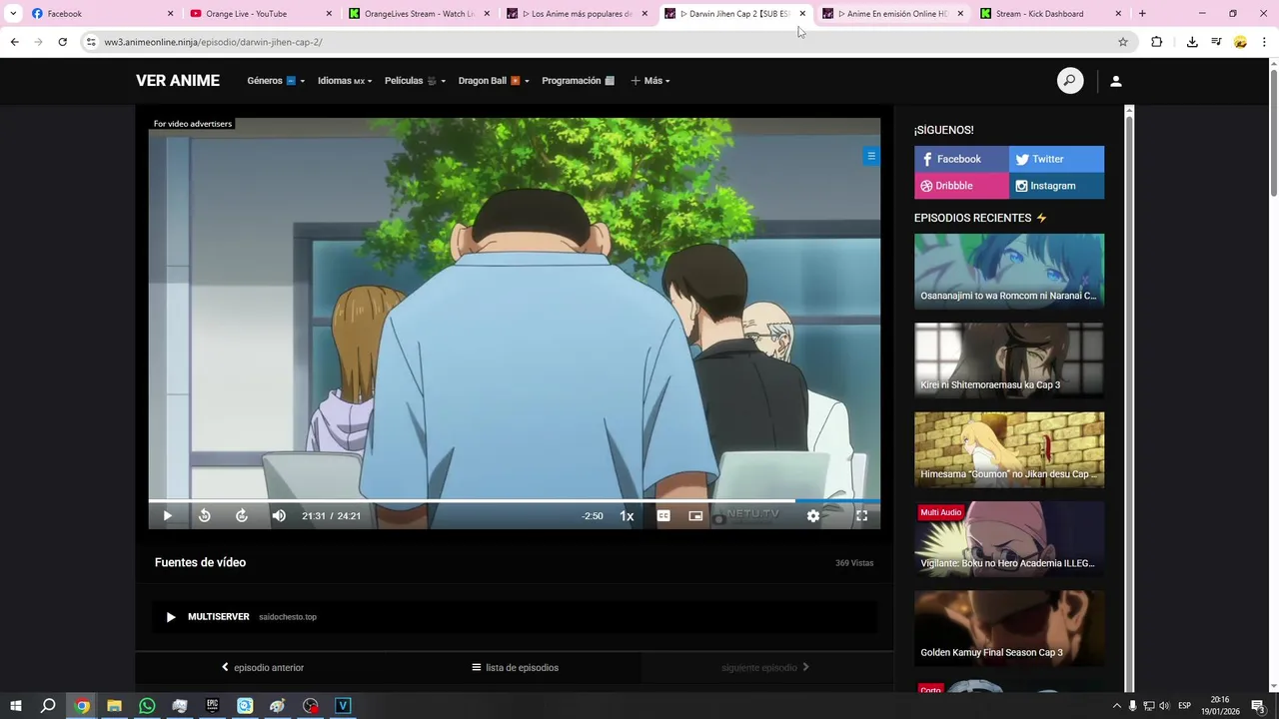Open the tab search dropdown arrow
Viewport: 1279px width, 719px height.
coord(13,14)
